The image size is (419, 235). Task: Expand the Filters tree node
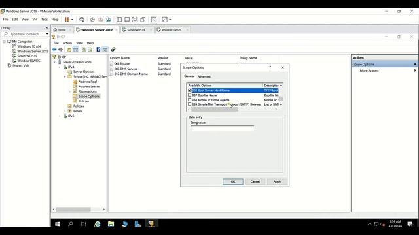[65, 111]
